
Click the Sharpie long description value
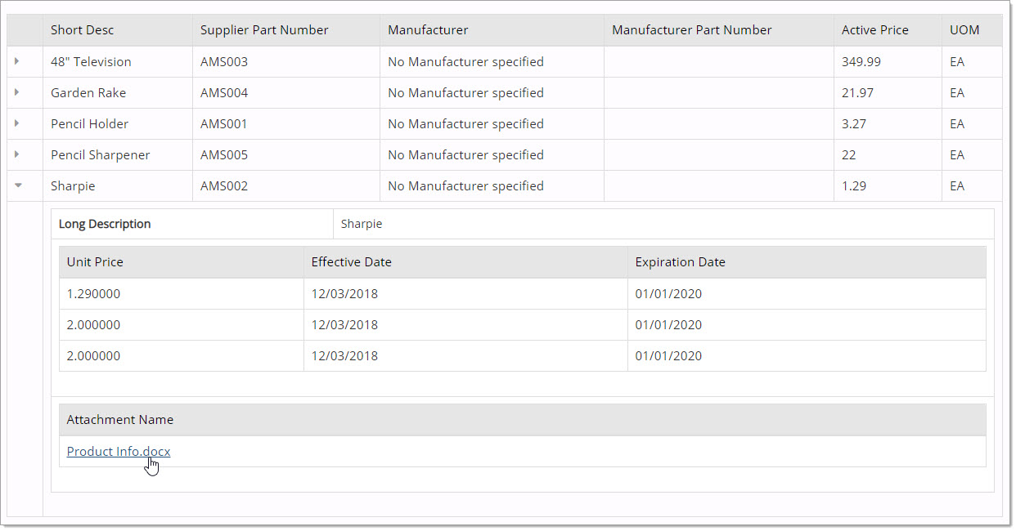pyautogui.click(x=362, y=224)
